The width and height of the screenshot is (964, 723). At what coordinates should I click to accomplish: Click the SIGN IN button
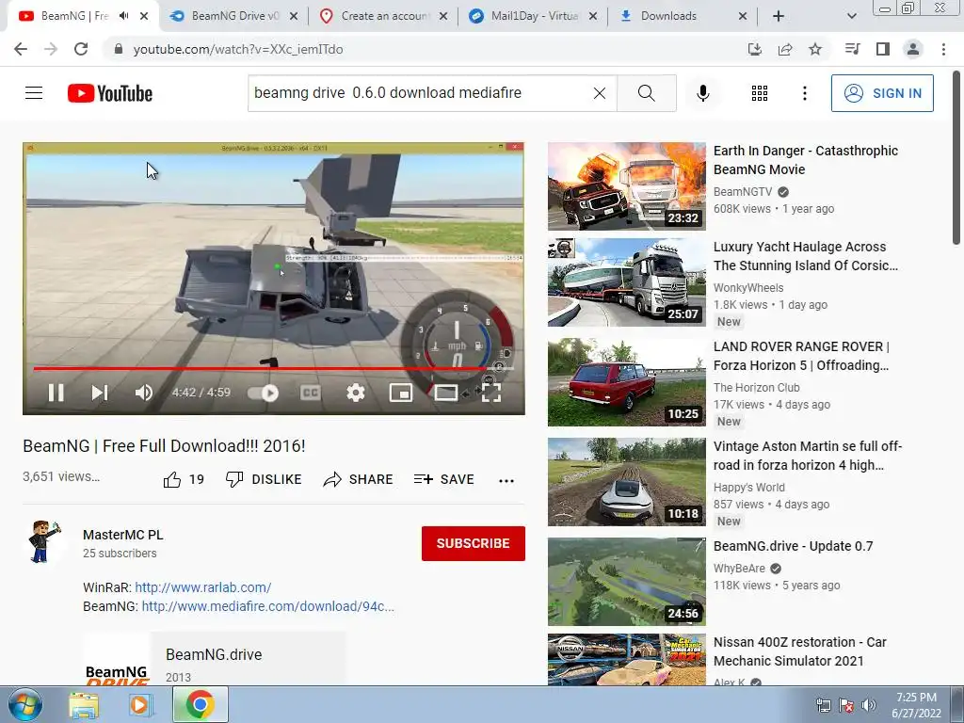tap(882, 93)
